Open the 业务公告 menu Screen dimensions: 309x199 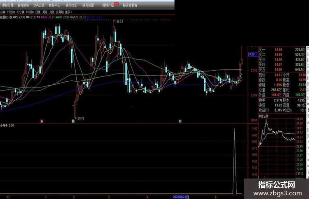[39, 5]
